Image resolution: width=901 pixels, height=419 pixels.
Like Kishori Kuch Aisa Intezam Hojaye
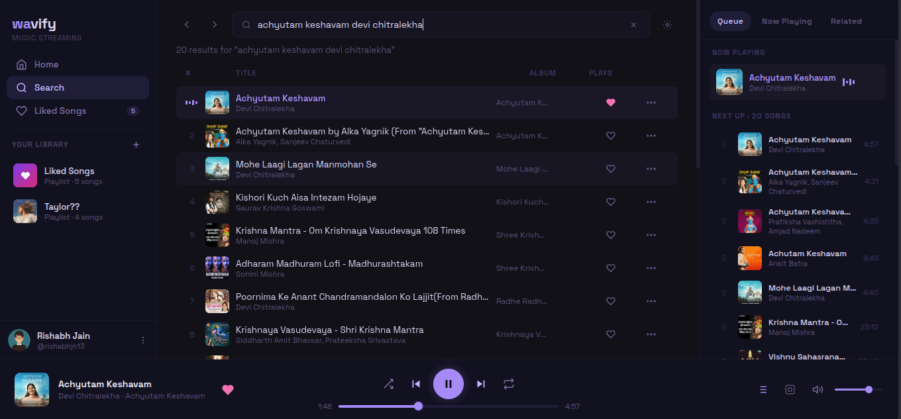(x=611, y=202)
